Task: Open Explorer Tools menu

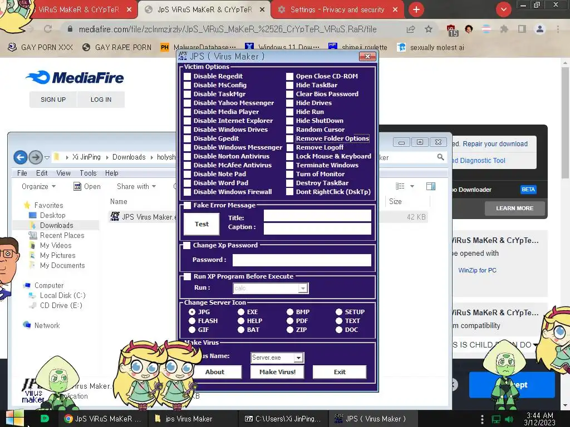Action: coord(88,173)
